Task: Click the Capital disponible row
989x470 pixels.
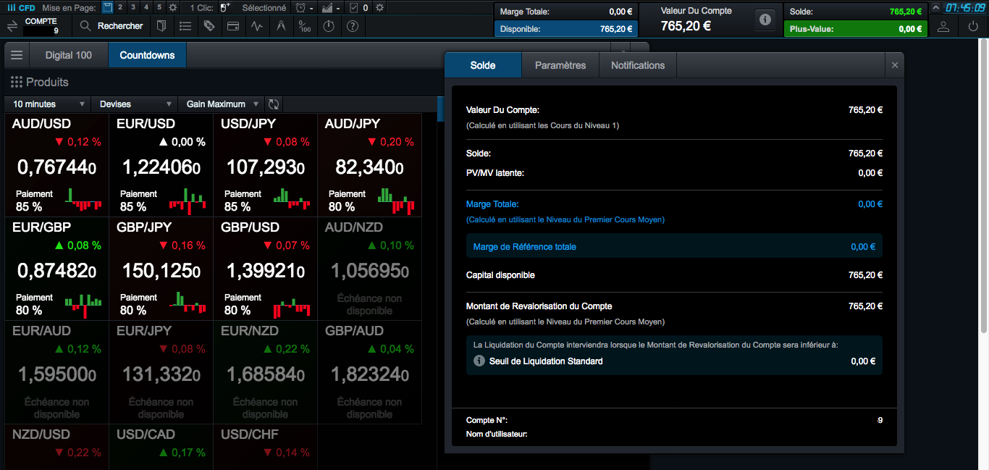Action: [674, 275]
